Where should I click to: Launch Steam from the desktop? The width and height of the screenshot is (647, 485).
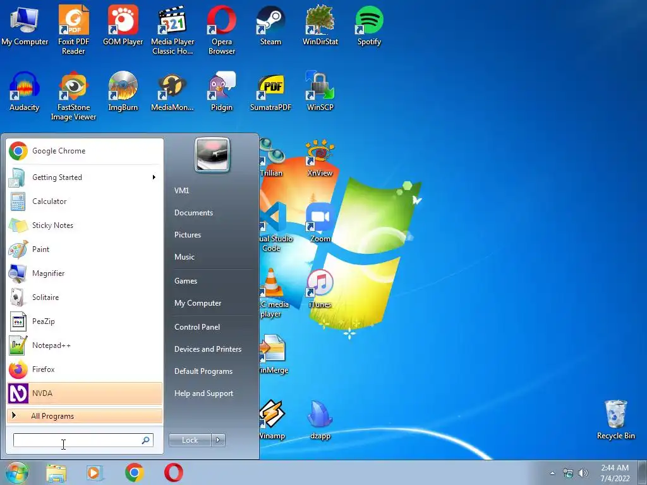pos(270,25)
